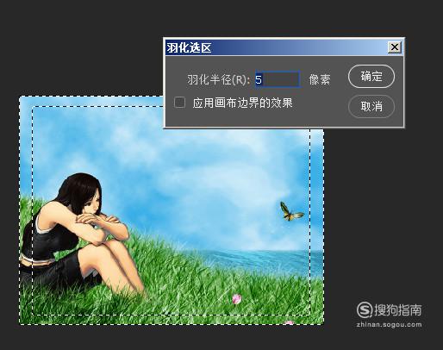Click the 搜狗指南 watermark text

point(398,309)
